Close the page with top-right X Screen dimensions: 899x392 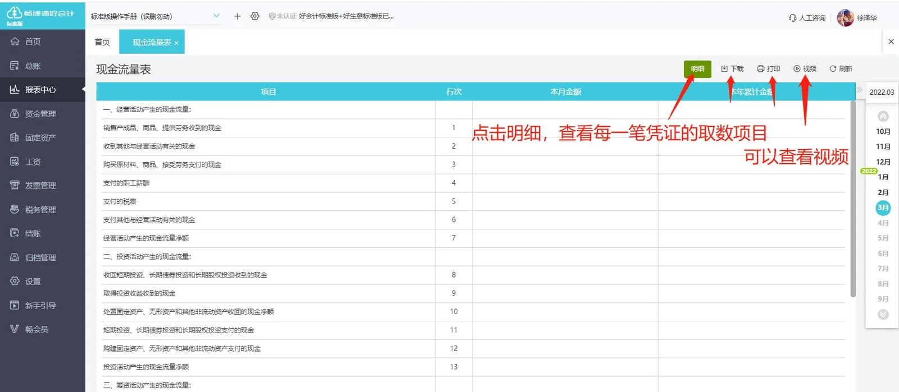pyautogui.click(x=891, y=41)
